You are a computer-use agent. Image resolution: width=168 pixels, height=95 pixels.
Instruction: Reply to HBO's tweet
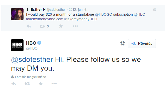point(14,84)
